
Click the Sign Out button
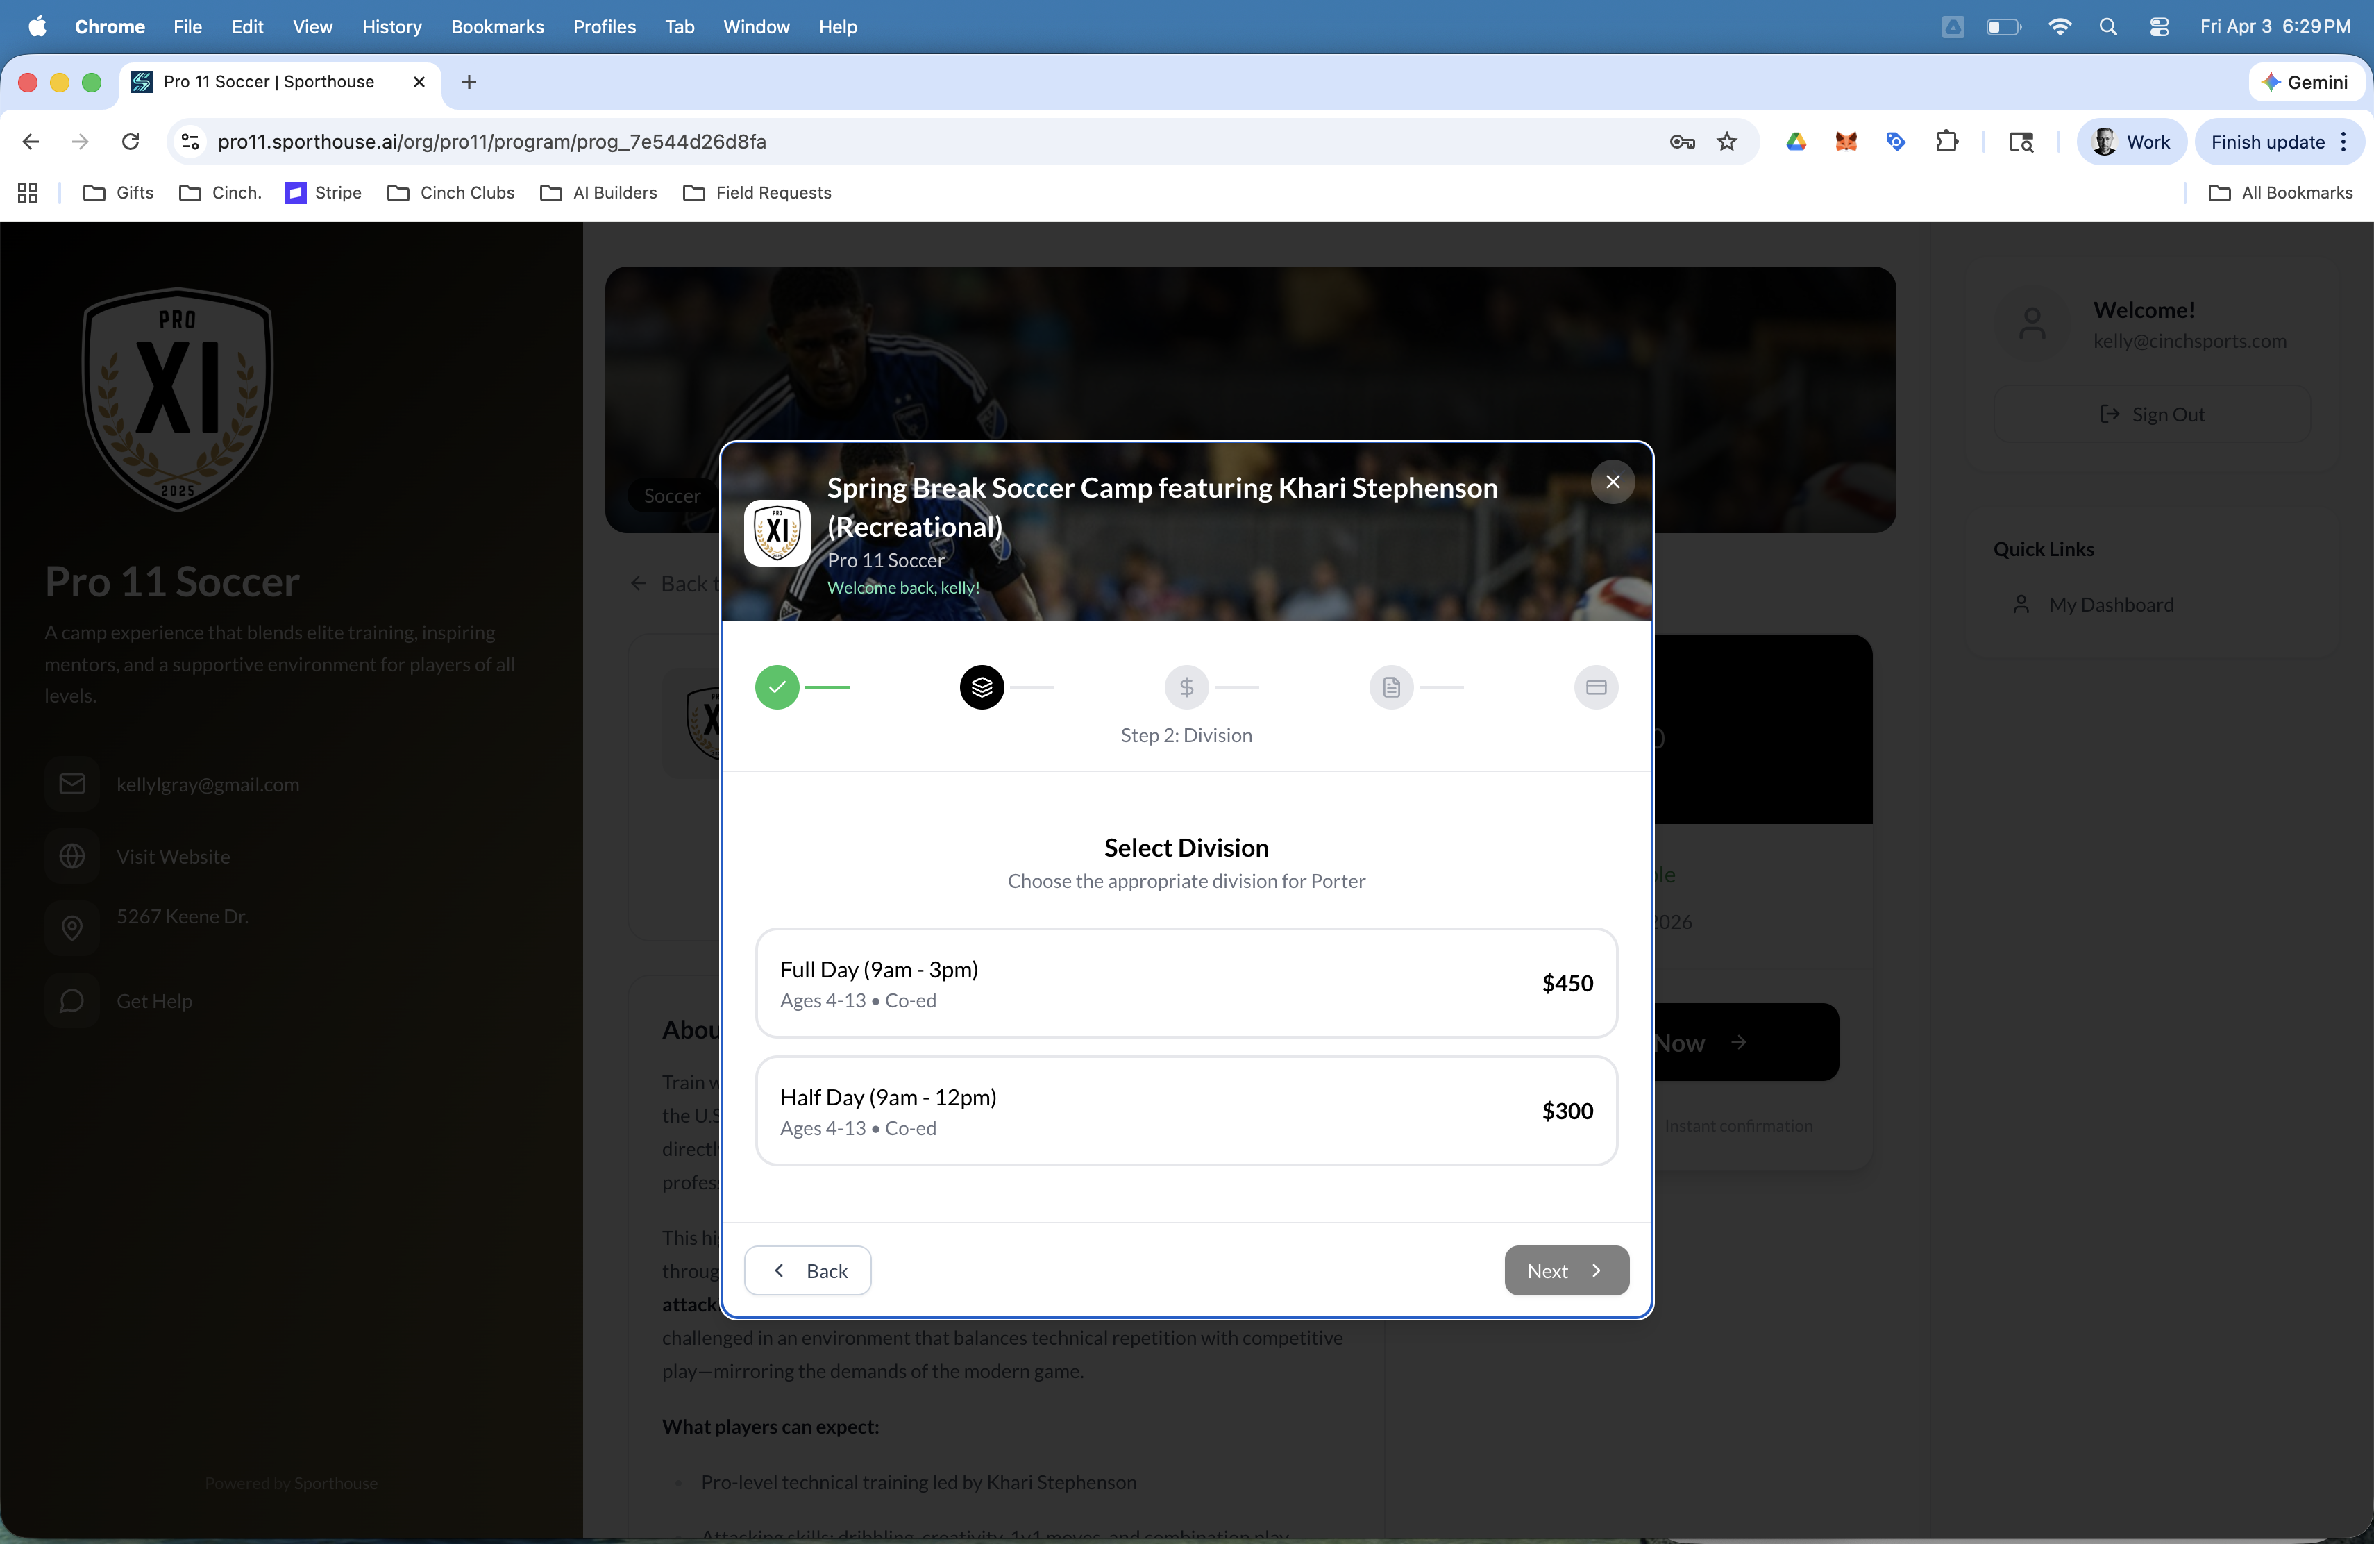pos(2152,414)
